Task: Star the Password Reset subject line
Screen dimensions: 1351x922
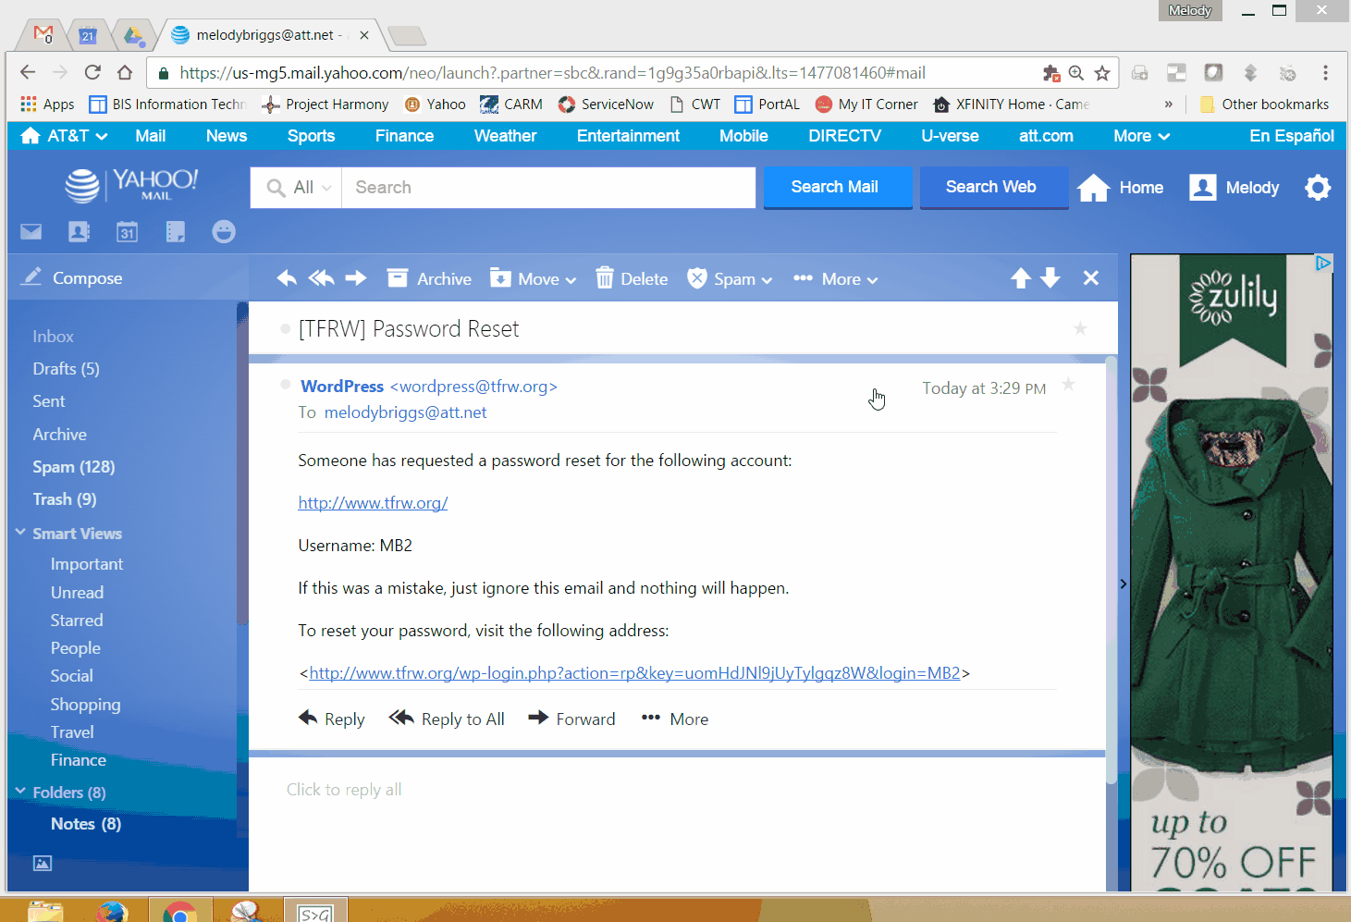Action: pos(1080,328)
